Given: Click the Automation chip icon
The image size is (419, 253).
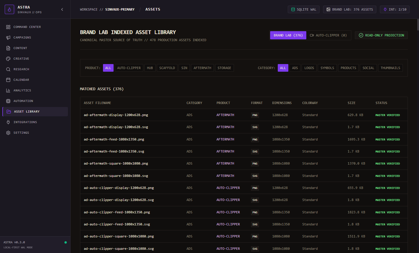Looking at the screenshot, I should tap(8, 101).
